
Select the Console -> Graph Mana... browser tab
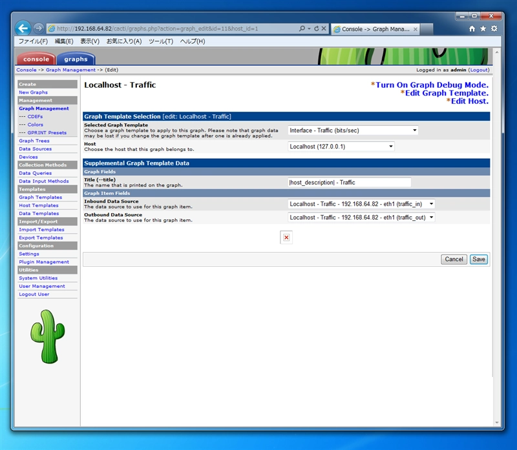pyautogui.click(x=375, y=29)
